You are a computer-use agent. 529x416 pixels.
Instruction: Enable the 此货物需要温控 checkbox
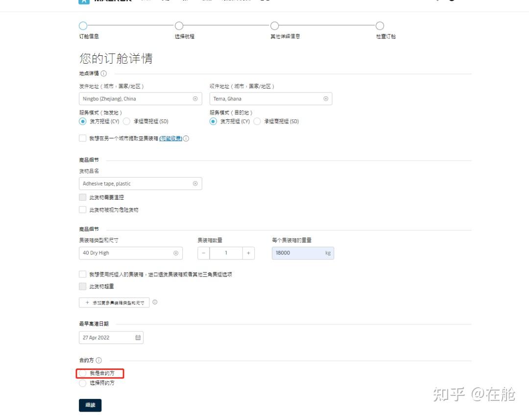[x=82, y=197]
